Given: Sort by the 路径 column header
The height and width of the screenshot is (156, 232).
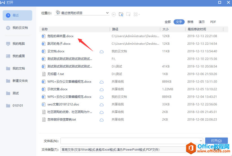Looking at the screenshot, I should click(x=135, y=29).
